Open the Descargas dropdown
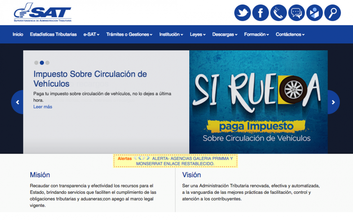 (225, 34)
